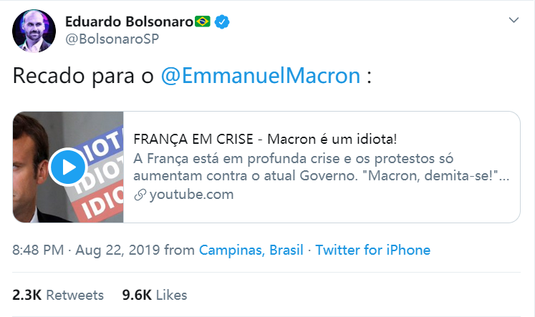Viewport: 535px width, 317px height.
Task: Click the Brazil flag emoji
Action: click(x=203, y=22)
